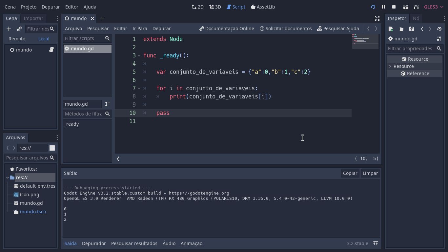
Task: Toggle distraction-free mode
Action: coord(377,18)
